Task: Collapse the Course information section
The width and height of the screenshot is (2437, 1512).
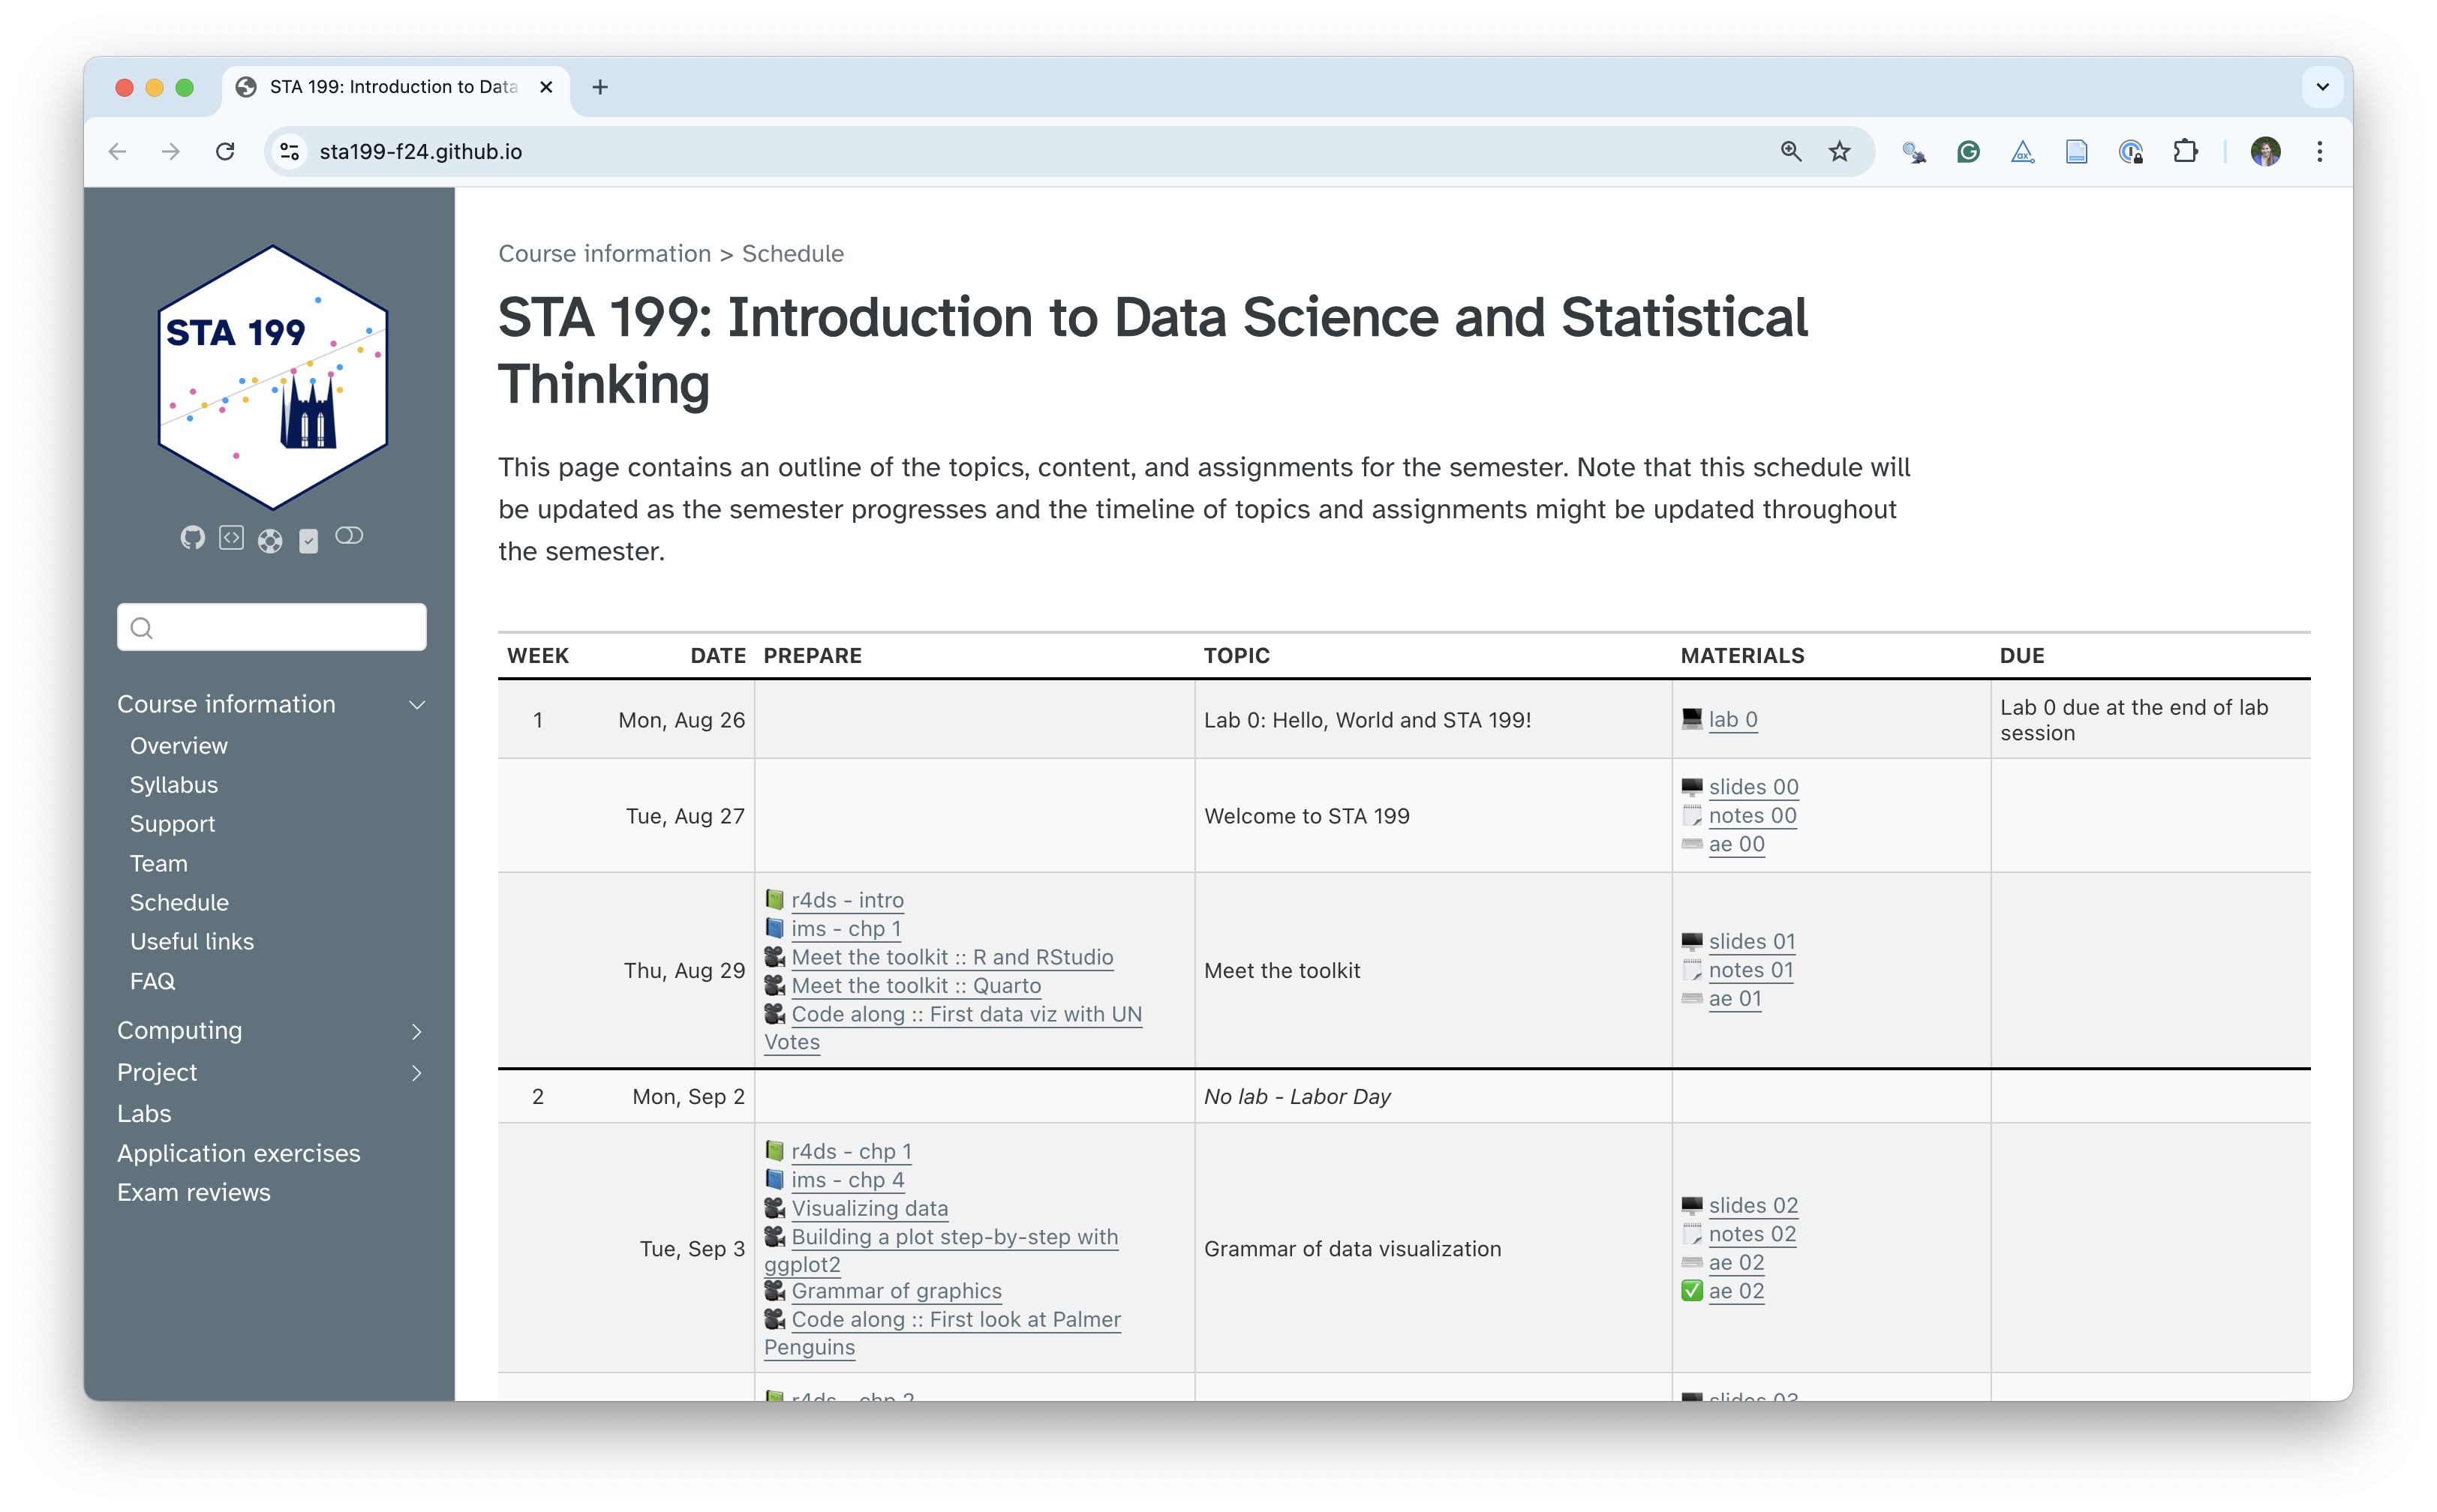Action: click(417, 704)
